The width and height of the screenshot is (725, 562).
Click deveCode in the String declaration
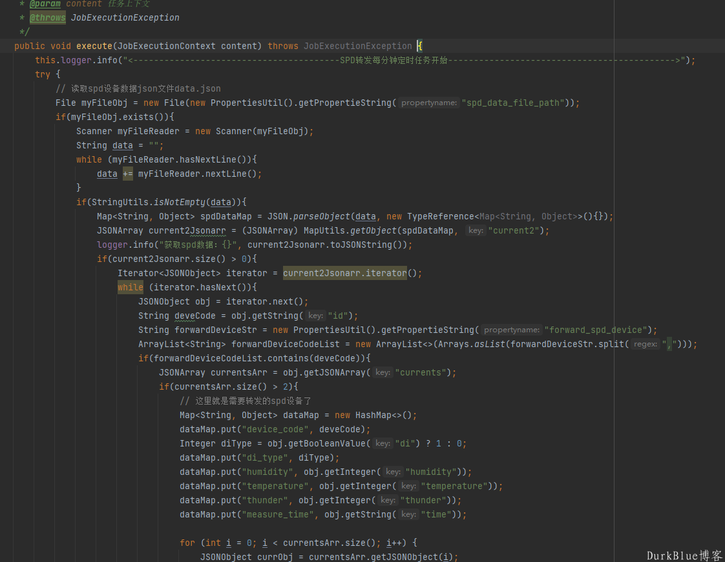(194, 316)
